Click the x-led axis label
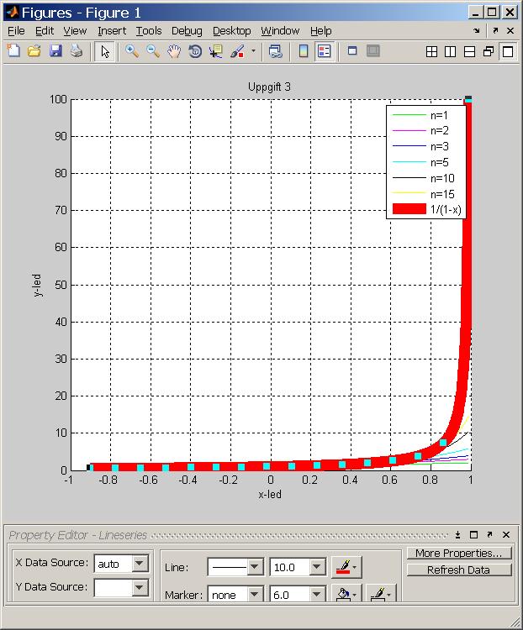523x630 pixels. [x=270, y=494]
